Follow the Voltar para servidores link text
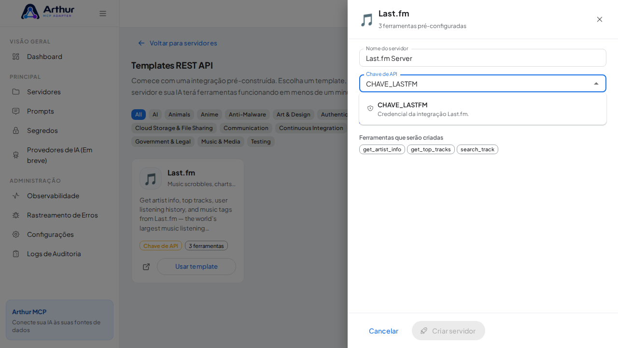The image size is (618, 348). [183, 43]
